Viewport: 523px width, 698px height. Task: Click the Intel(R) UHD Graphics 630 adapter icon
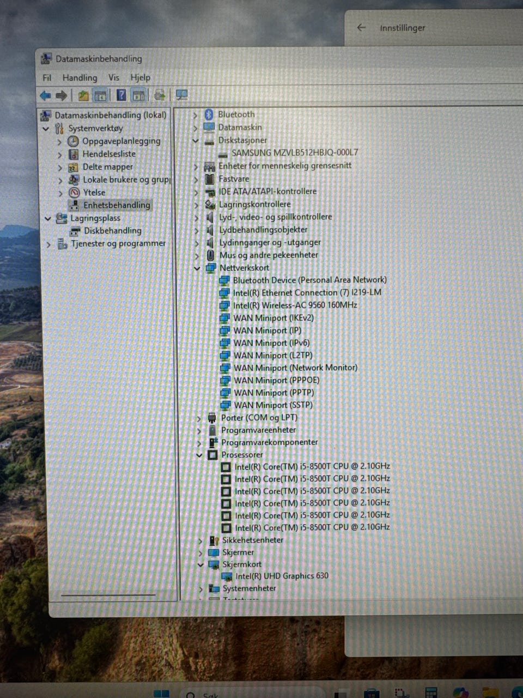pyautogui.click(x=227, y=576)
